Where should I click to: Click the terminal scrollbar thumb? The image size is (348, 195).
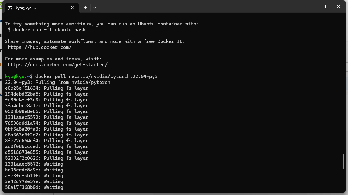coord(344,161)
